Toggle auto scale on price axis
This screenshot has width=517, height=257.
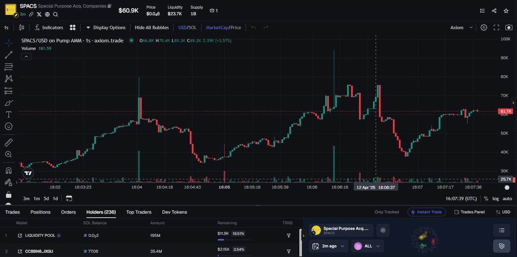click(x=508, y=199)
